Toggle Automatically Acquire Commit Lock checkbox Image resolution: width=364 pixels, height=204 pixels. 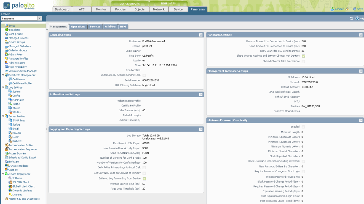[x=144, y=75]
